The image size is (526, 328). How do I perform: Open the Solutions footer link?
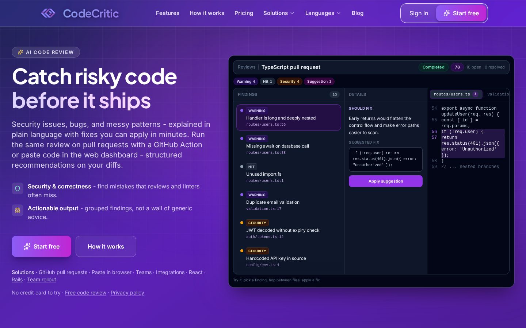23,272
